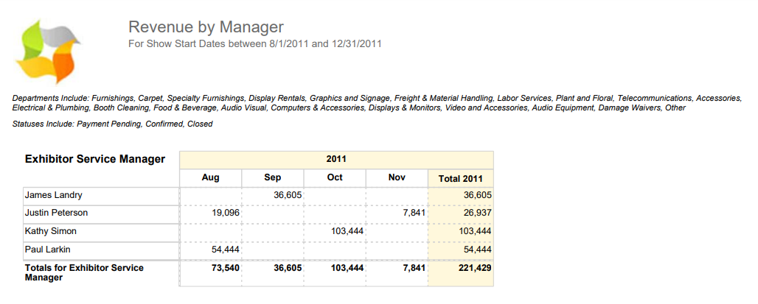Click Justin Peterson's 19,096 August value

pyautogui.click(x=226, y=213)
